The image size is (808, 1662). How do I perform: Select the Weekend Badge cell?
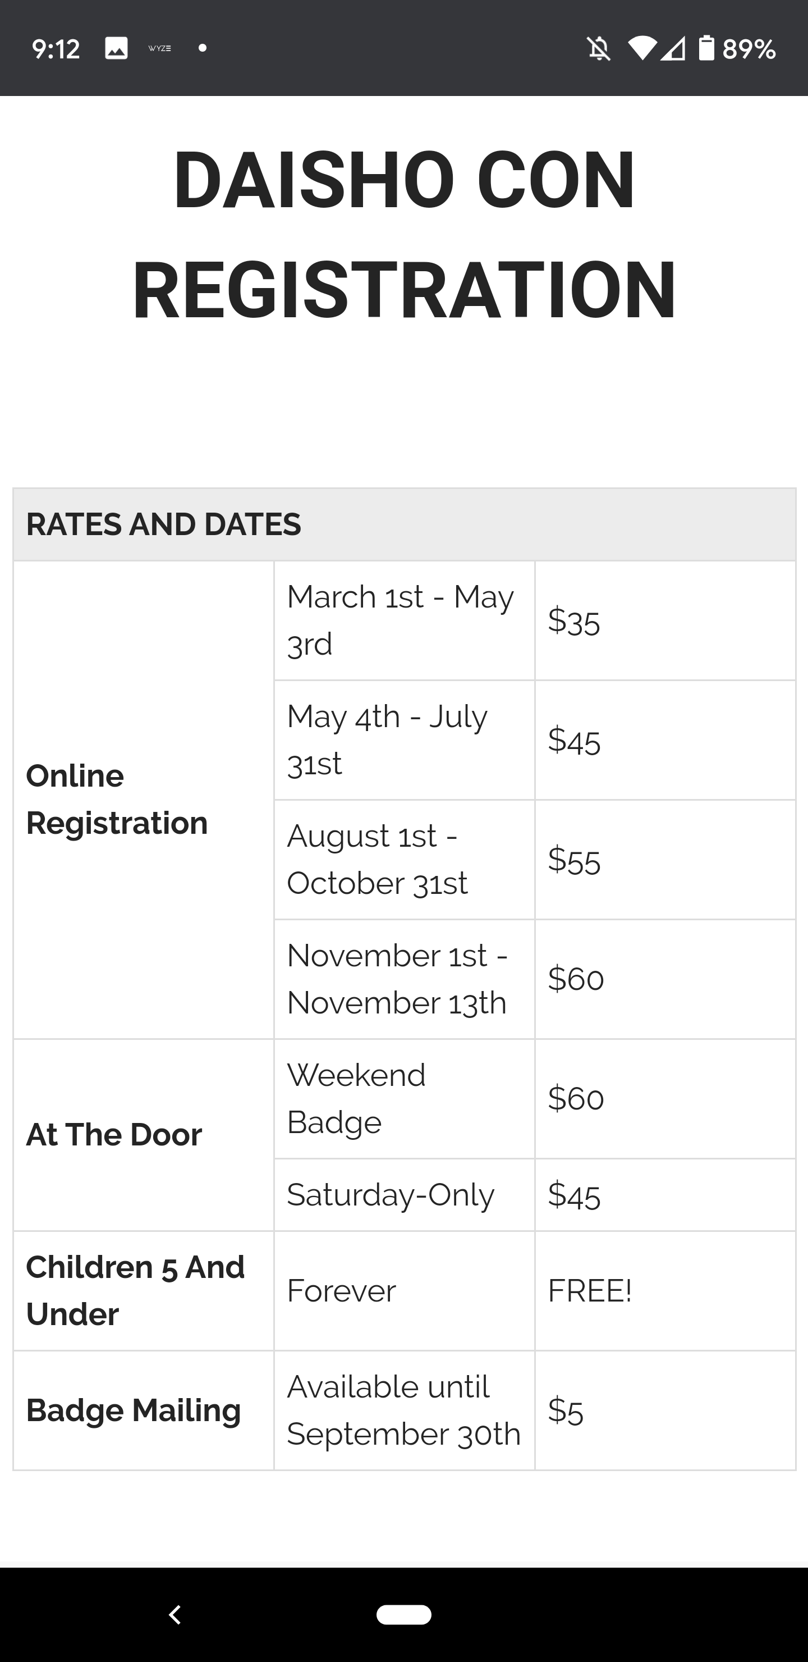pos(405,1099)
